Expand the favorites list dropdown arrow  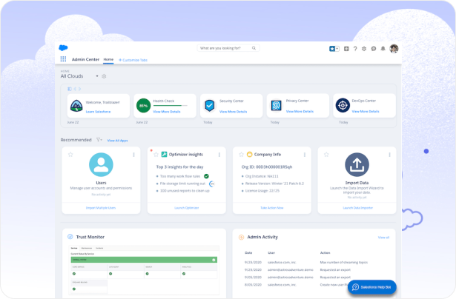tap(337, 49)
